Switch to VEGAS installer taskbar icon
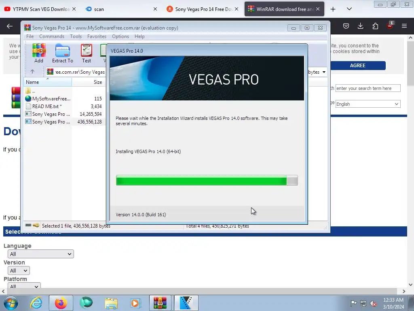414x311 pixels. click(186, 303)
